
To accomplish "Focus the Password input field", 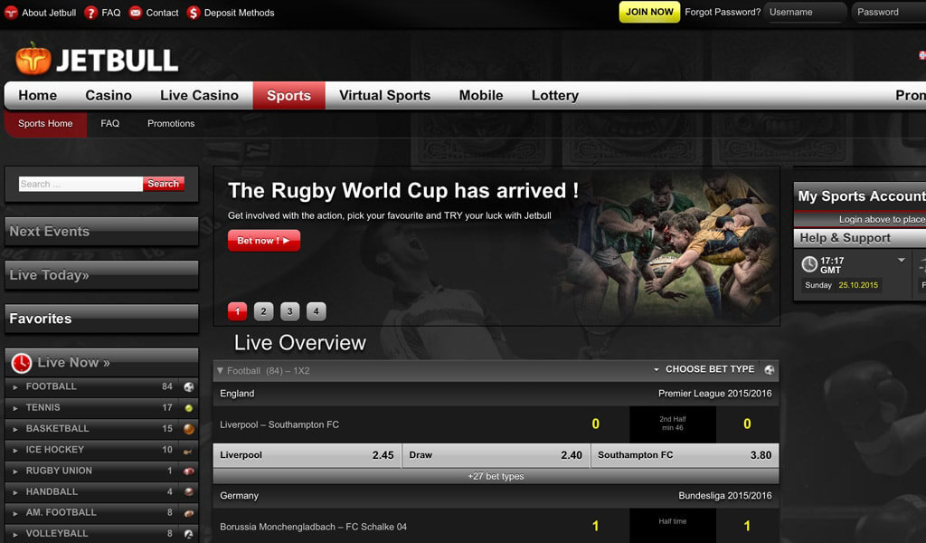I will click(889, 13).
